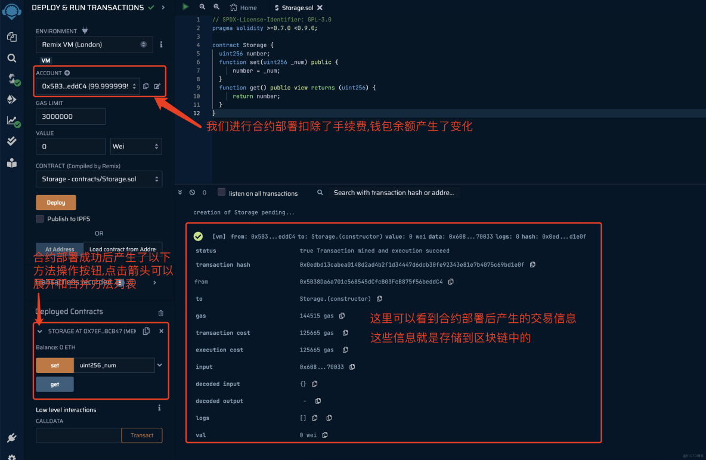
Task: Check the Publish to IPFS box
Action: (x=39, y=218)
